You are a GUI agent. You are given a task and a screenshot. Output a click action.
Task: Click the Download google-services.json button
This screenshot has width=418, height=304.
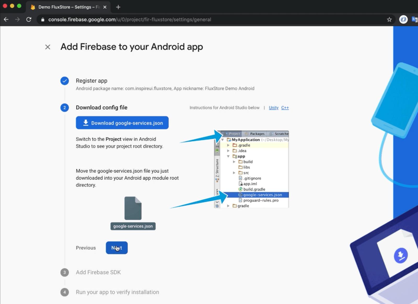(122, 123)
